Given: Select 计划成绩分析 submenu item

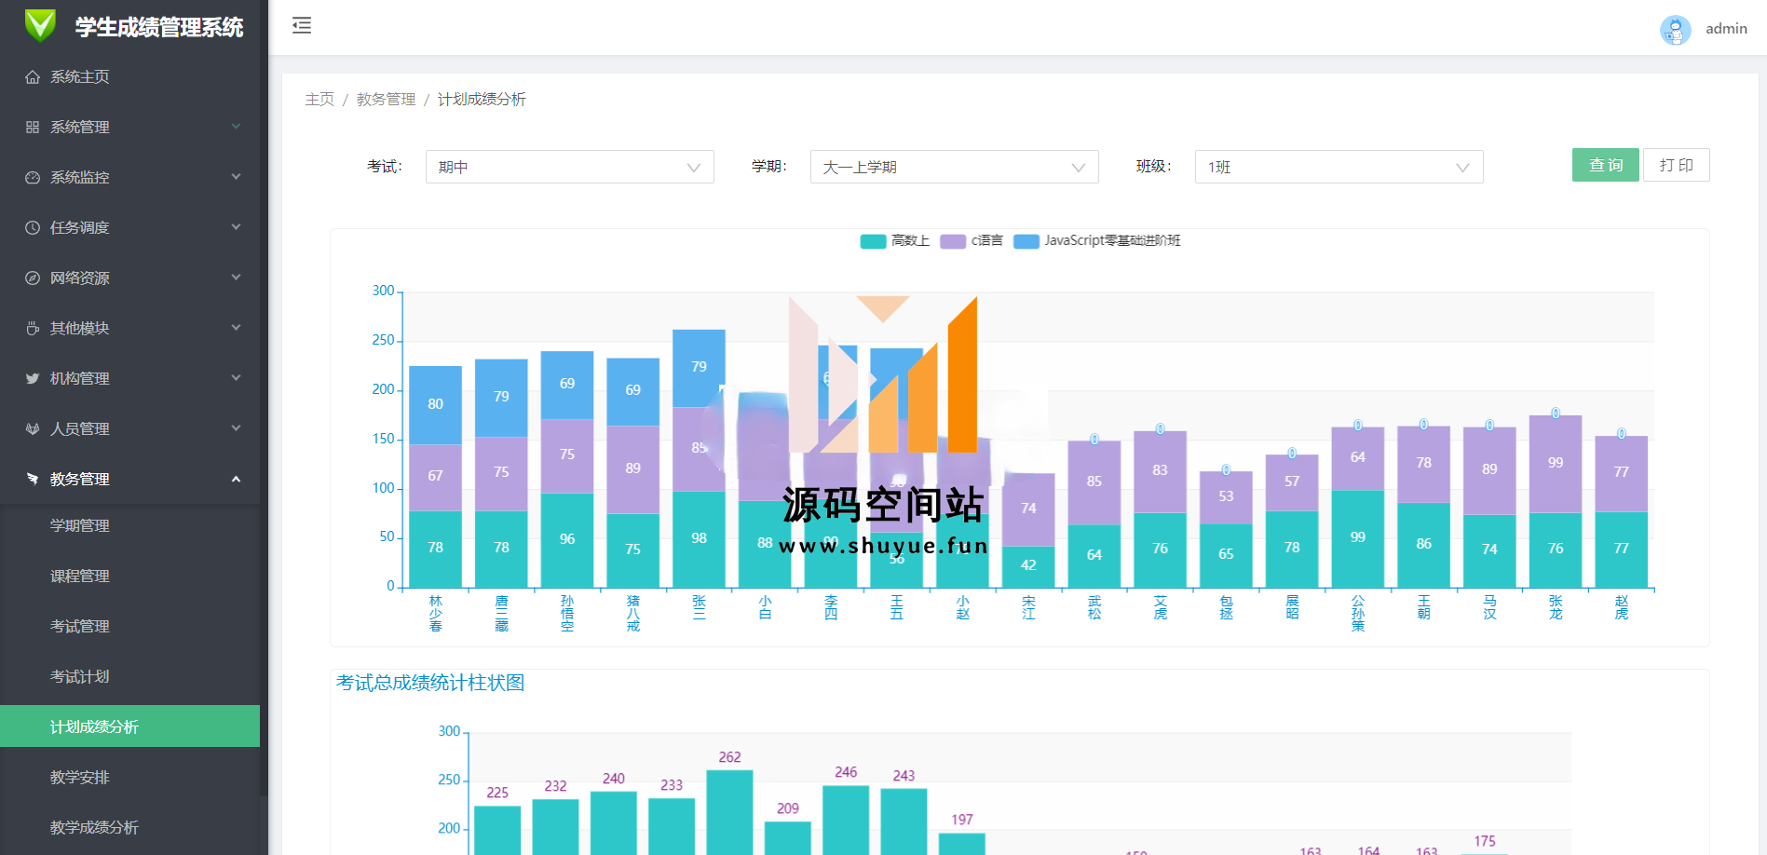Looking at the screenshot, I should point(129,726).
